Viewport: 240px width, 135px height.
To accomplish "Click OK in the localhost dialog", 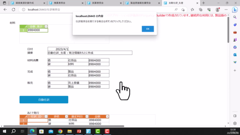I will pyautogui.click(x=148, y=29).
